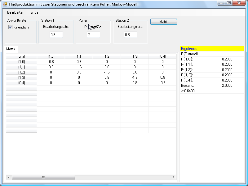Open the Bearbeiten menu
Screen dimensions: 248x186
15,12
